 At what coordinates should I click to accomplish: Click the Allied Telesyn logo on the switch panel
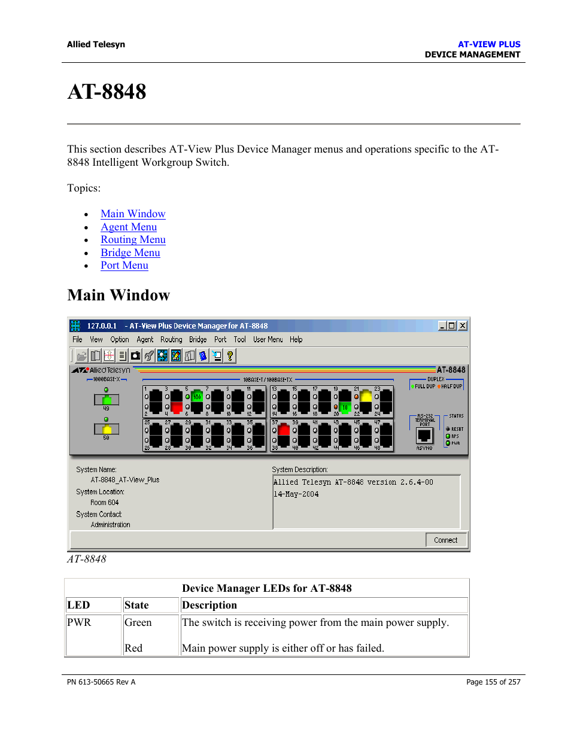pyautogui.click(x=101, y=370)
